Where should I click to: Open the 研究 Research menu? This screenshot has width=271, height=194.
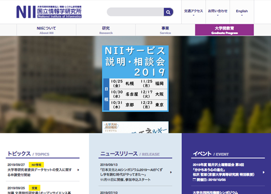coord(106,30)
